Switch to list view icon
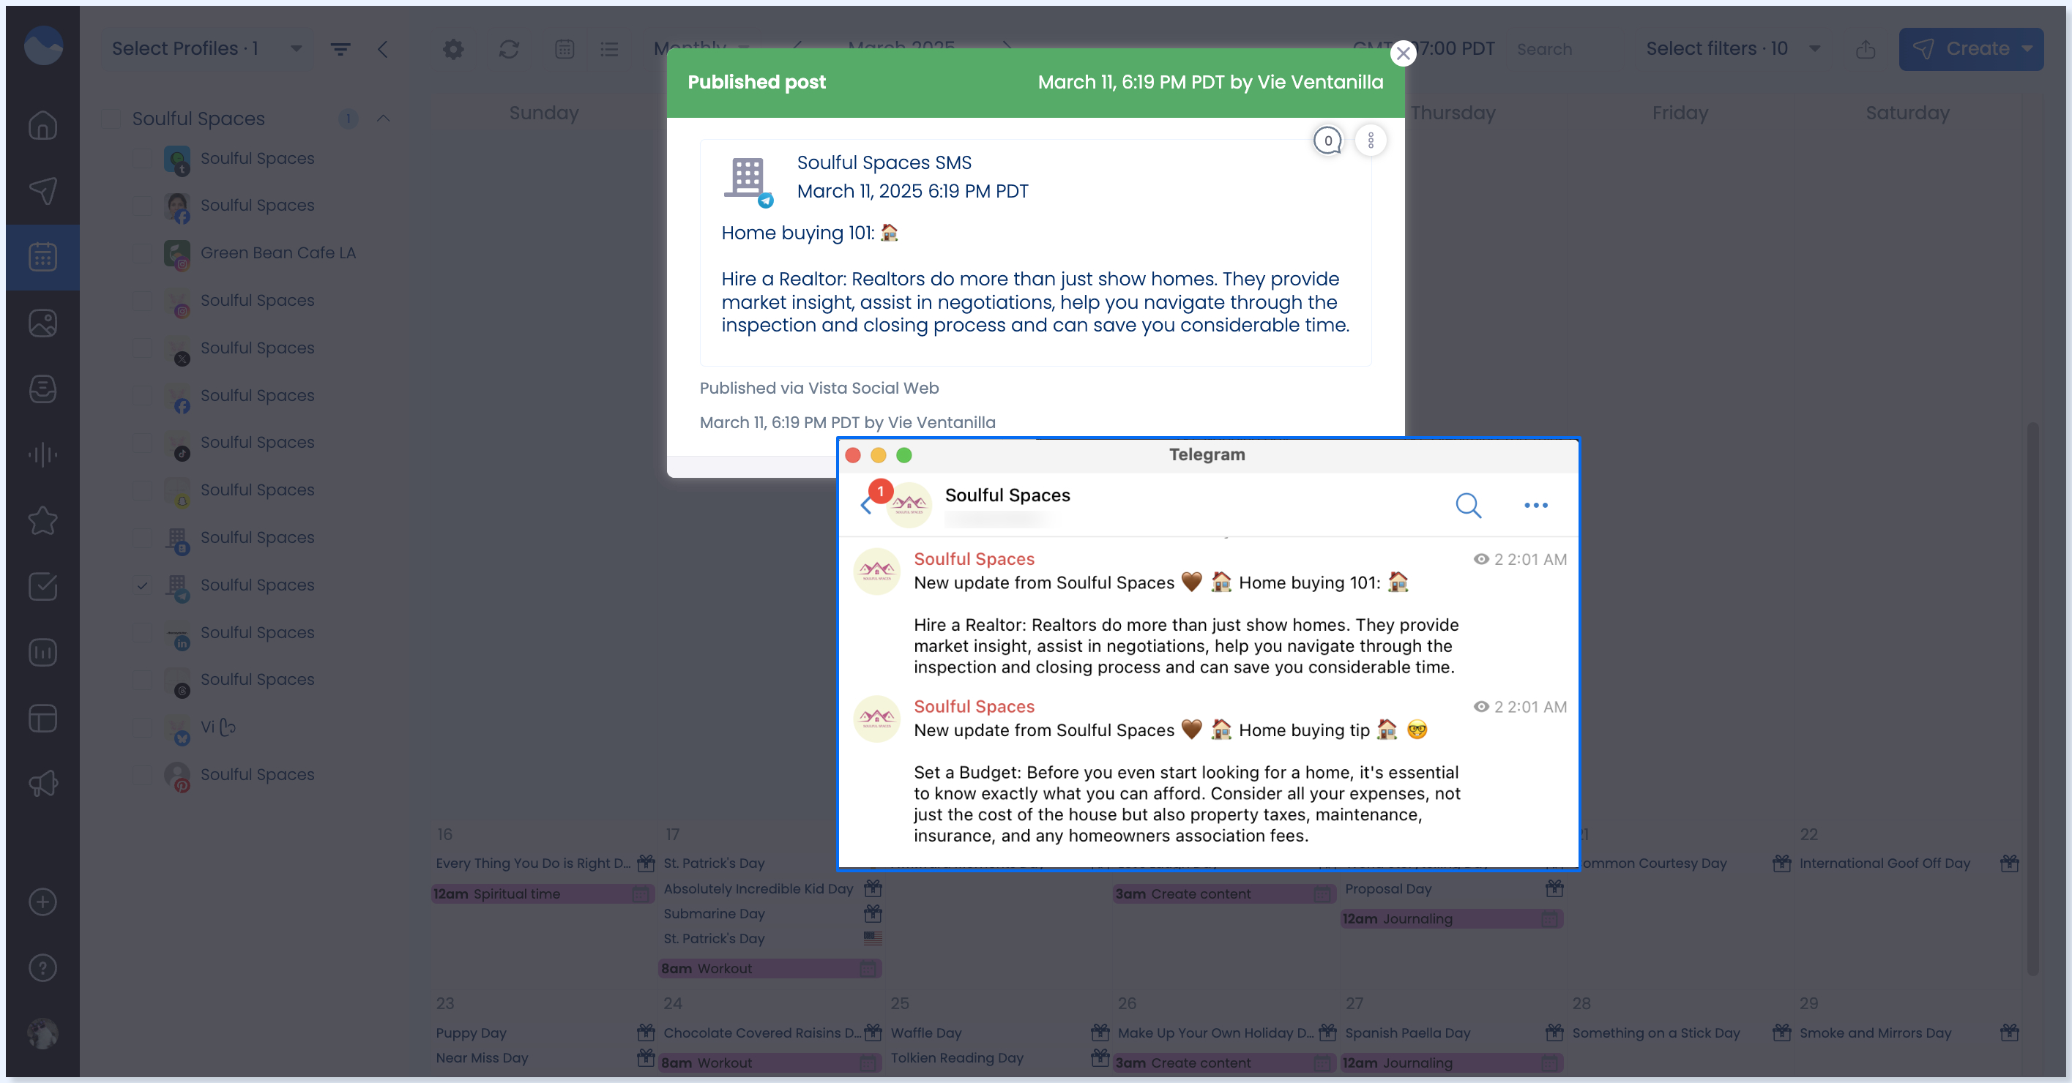The width and height of the screenshot is (2072, 1083). [x=609, y=49]
